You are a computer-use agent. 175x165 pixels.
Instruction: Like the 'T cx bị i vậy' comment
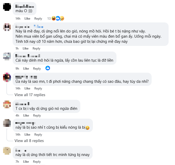(26, 115)
